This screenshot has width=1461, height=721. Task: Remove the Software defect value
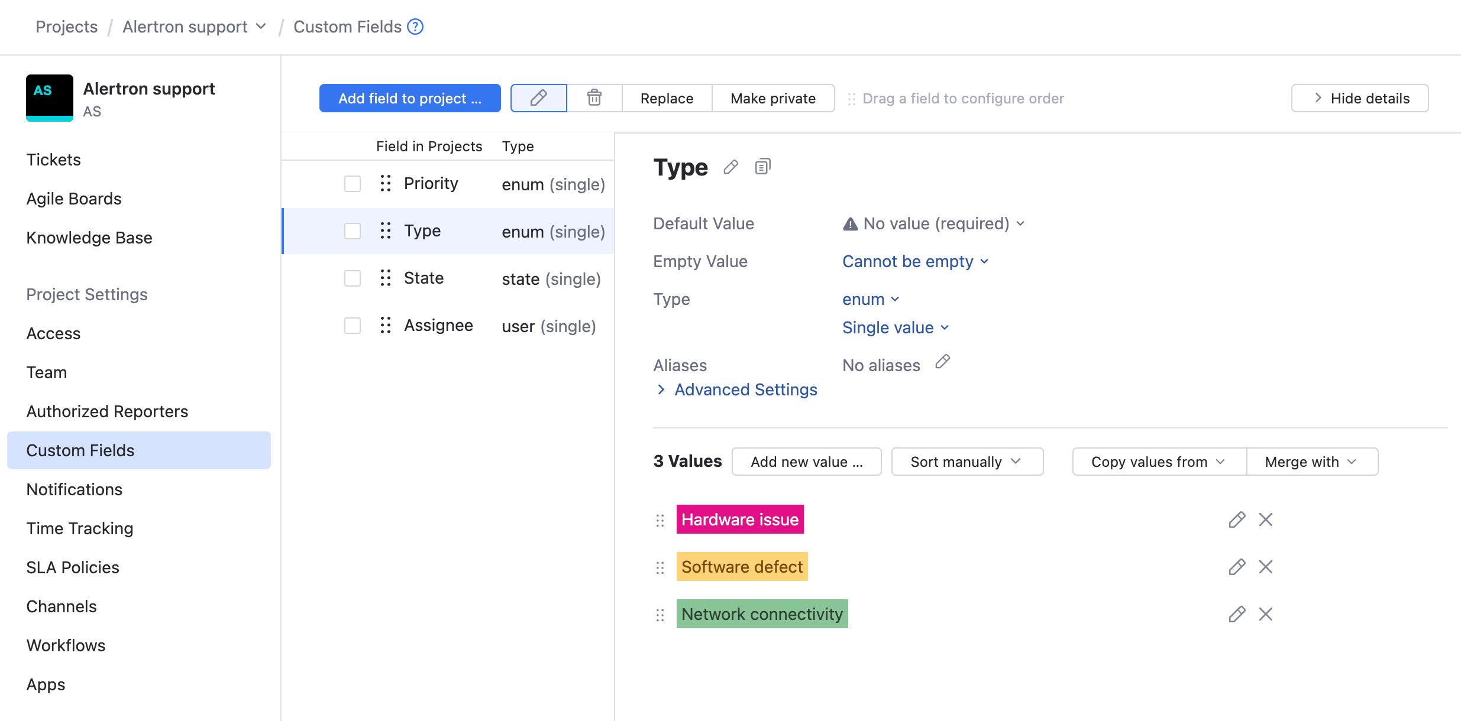pos(1265,567)
